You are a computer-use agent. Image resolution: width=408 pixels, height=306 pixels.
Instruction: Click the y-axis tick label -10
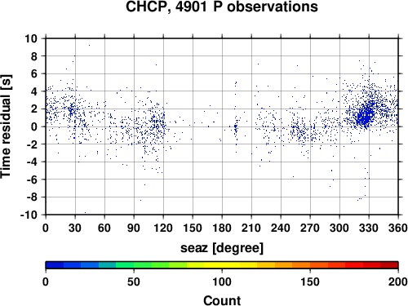click(29, 215)
